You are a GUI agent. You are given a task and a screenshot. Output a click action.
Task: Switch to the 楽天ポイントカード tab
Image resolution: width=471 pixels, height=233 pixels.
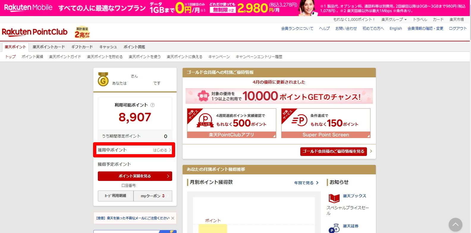49,47
